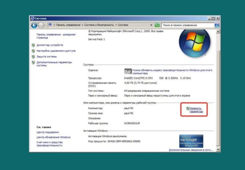Click shield icon beside 'Диспетчер устройств'

33,45
